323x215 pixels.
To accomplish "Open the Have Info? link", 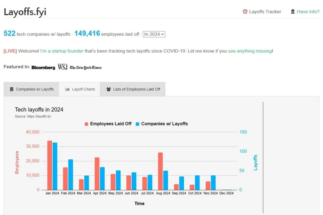I will point(308,12).
